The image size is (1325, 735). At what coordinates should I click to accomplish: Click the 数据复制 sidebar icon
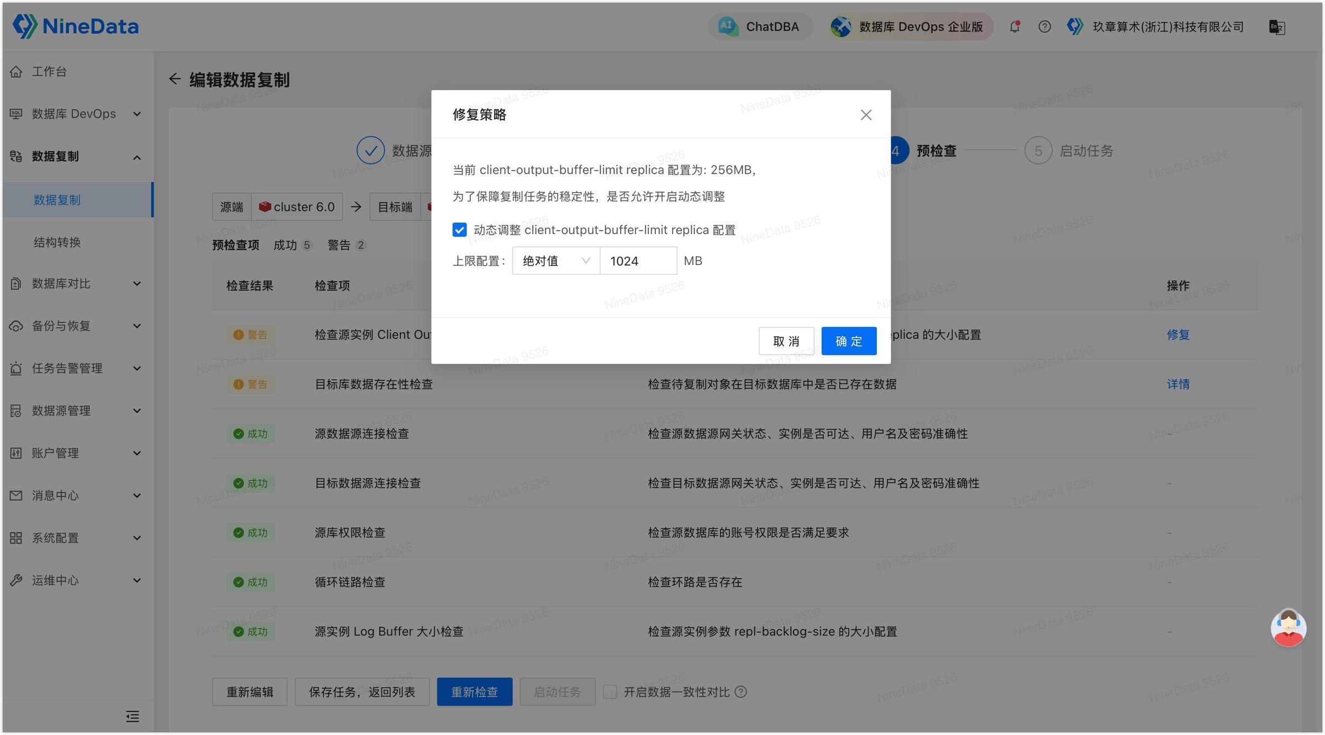[16, 156]
